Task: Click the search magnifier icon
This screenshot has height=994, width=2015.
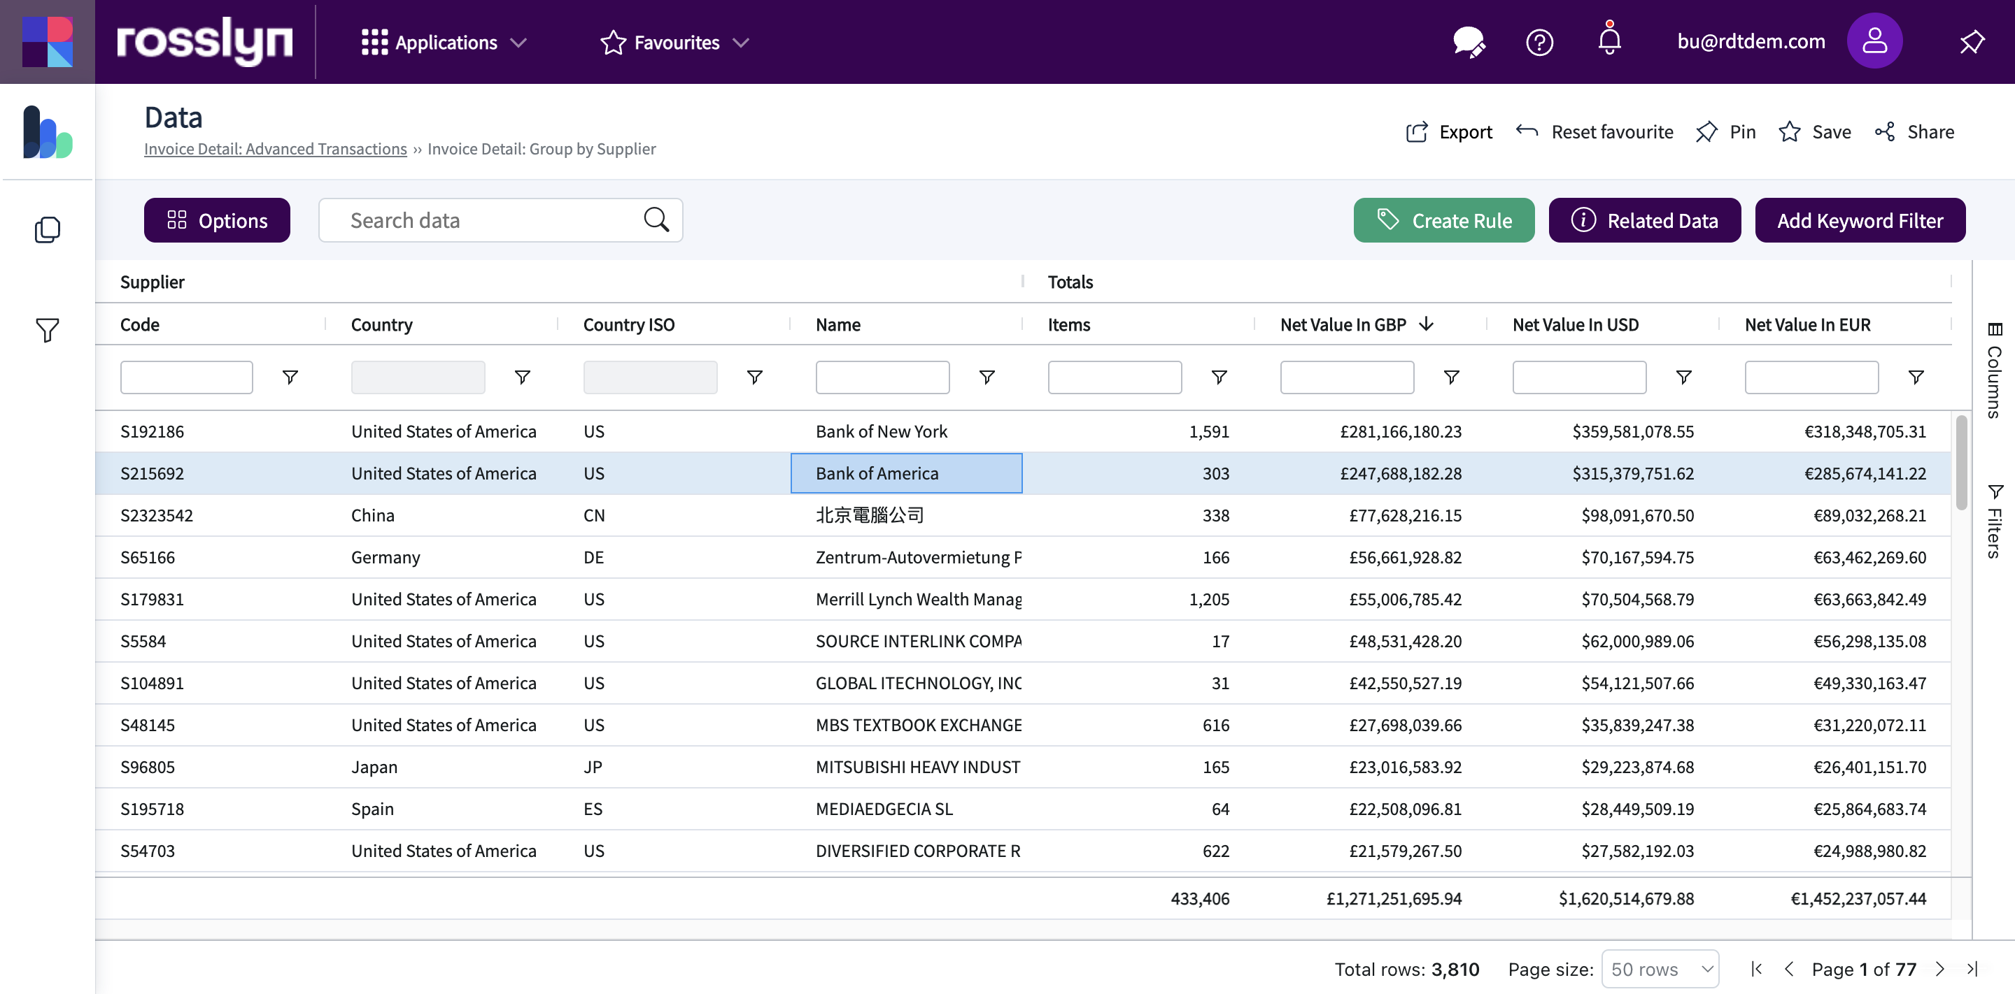Action: pos(656,220)
